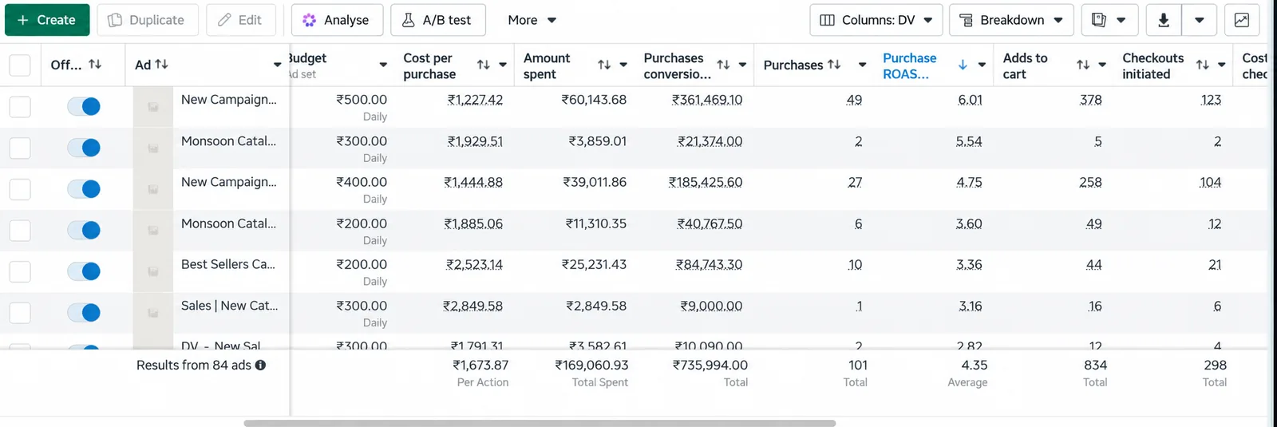Sort by Checkouts initiated arrows

coord(1203,65)
